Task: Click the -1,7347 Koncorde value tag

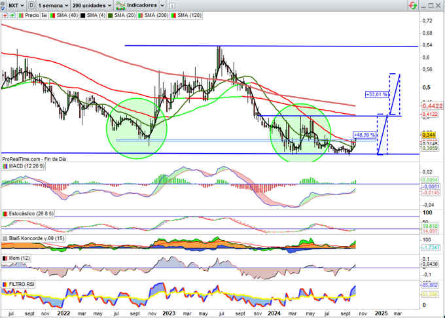Action: point(430,247)
